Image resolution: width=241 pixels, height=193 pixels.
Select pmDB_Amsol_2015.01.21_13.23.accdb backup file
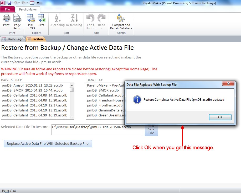pos(32,85)
